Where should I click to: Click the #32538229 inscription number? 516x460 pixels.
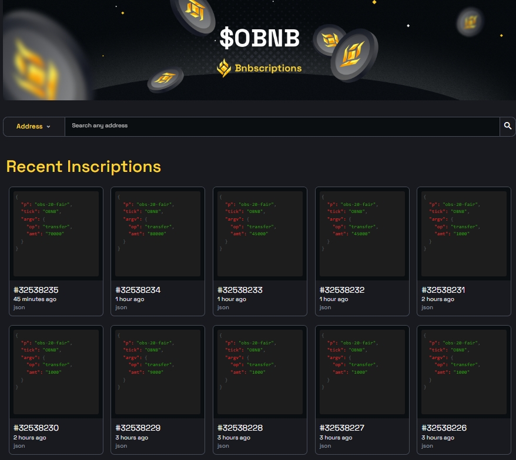(138, 428)
